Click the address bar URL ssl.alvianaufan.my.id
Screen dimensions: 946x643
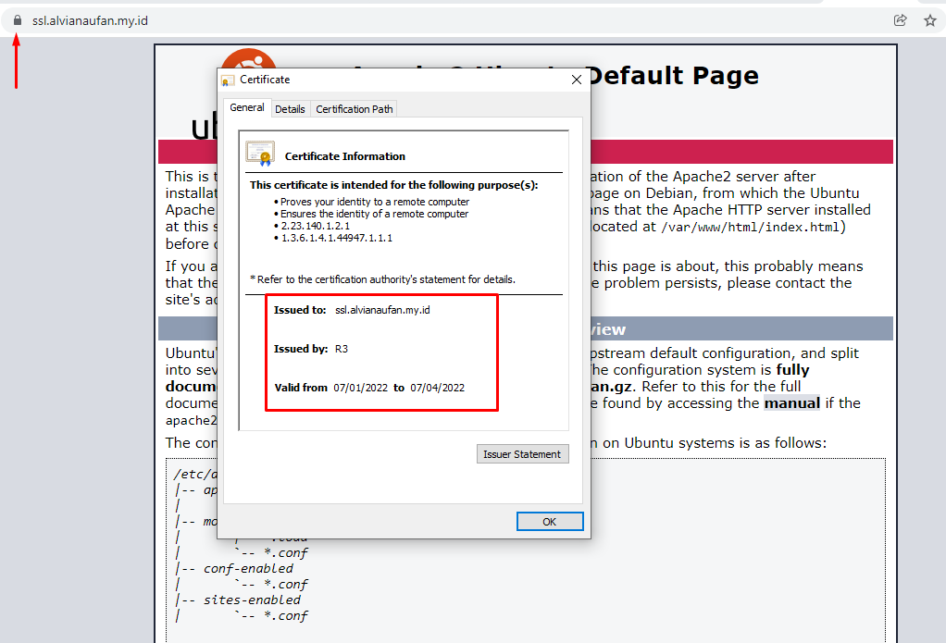(x=90, y=20)
